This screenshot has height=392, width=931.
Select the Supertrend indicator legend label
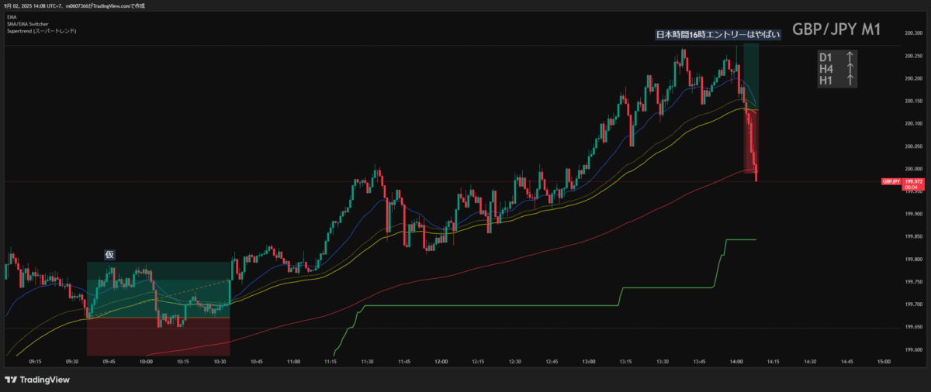point(44,31)
